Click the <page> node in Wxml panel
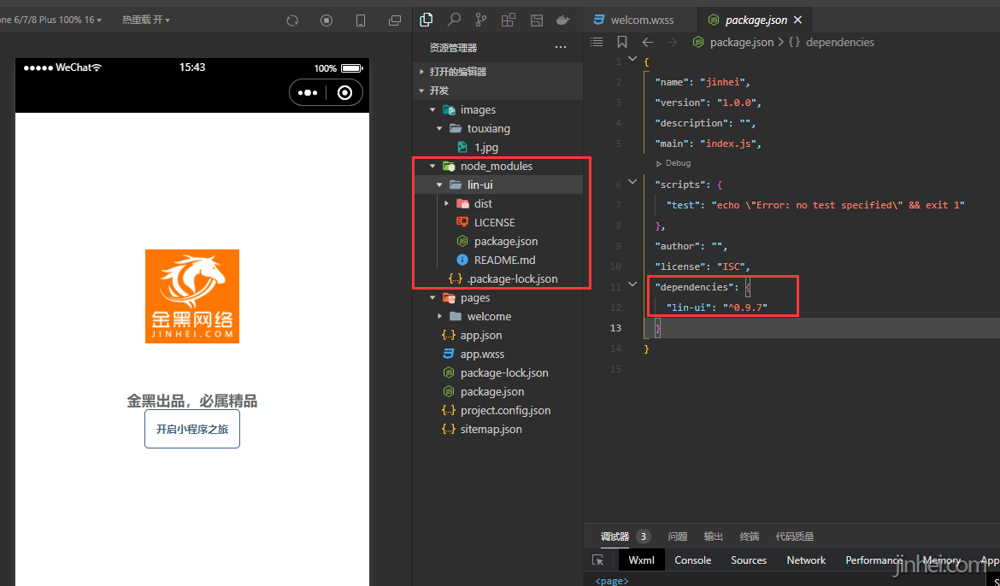The width and height of the screenshot is (1000, 586). click(x=612, y=581)
